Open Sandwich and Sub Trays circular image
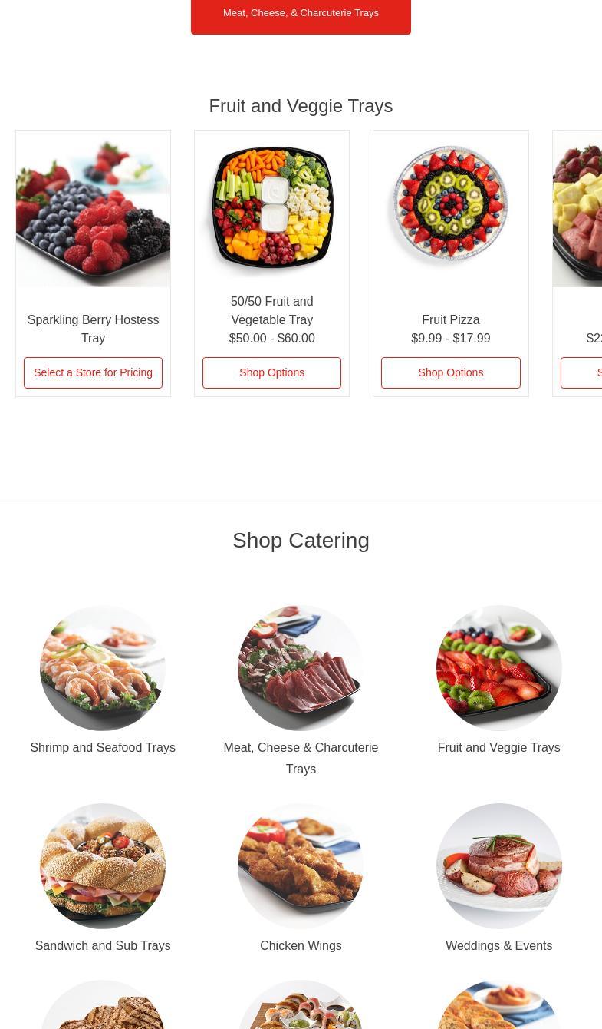The width and height of the screenshot is (602, 1029). pyautogui.click(x=103, y=866)
